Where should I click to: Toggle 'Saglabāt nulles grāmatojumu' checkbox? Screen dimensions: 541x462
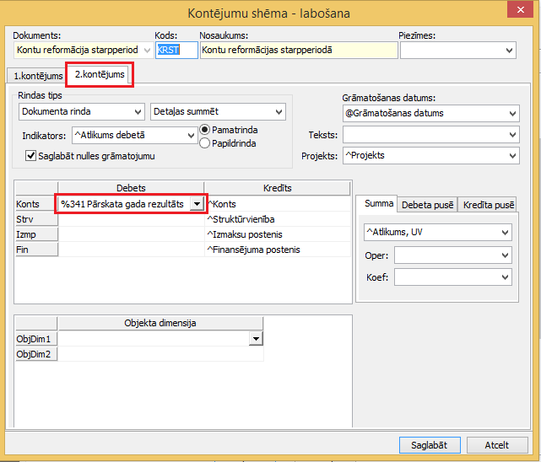click(x=31, y=155)
